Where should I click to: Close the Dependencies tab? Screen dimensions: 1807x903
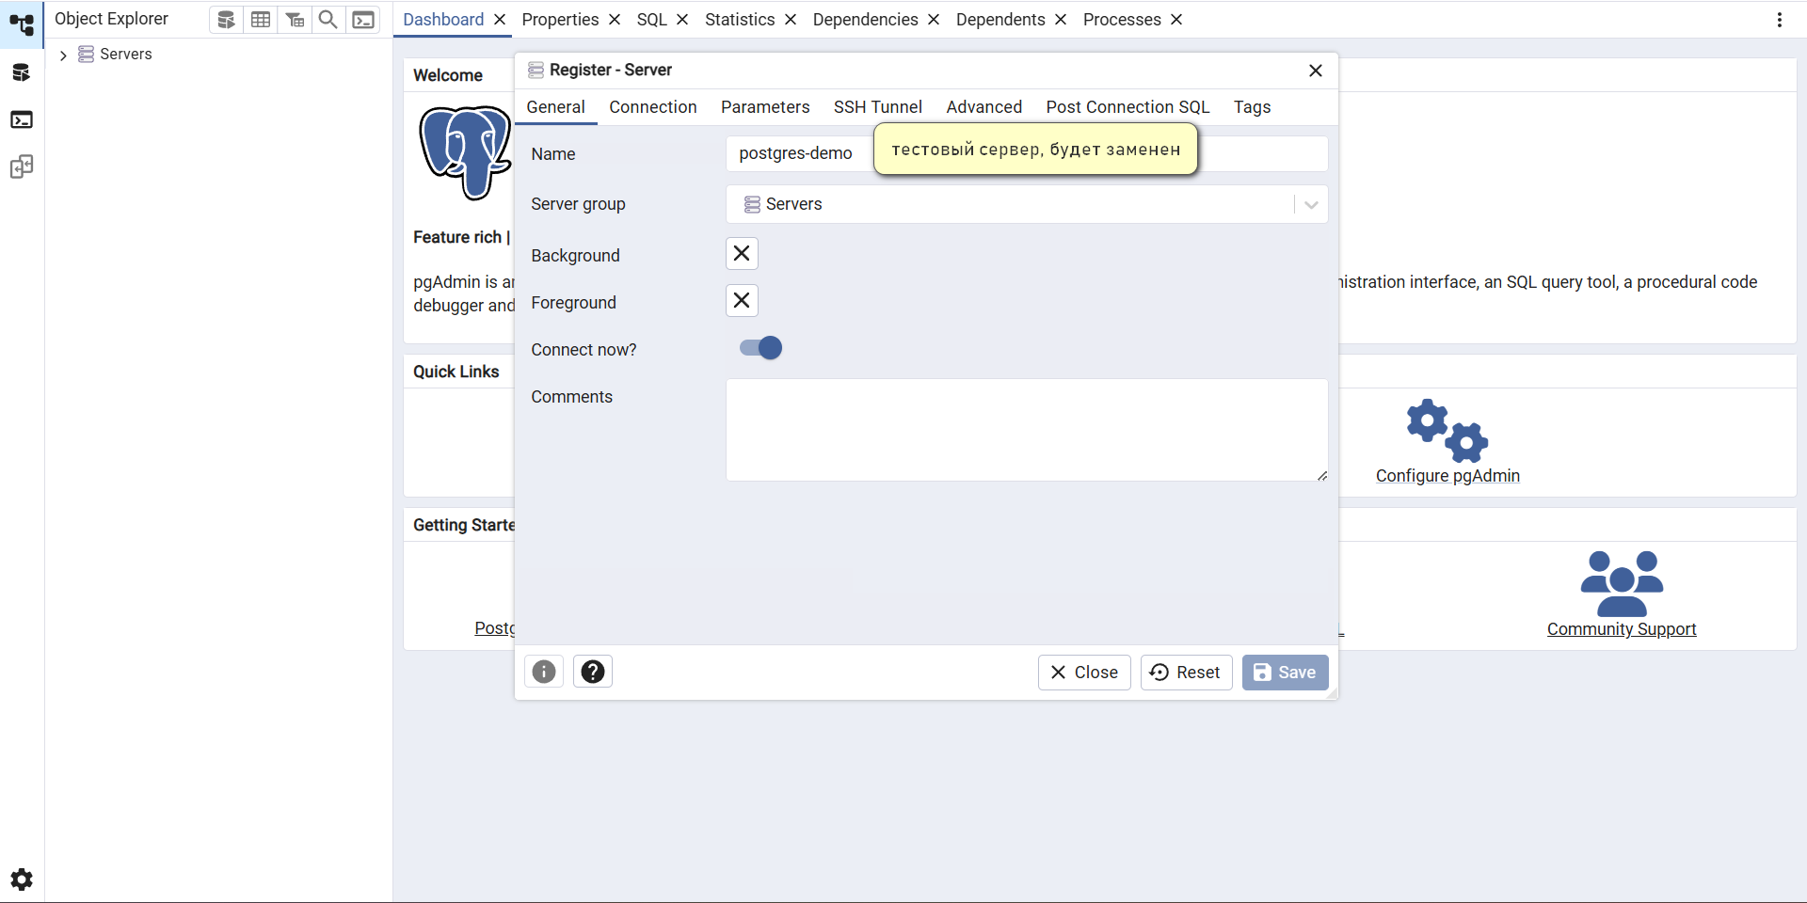(934, 20)
